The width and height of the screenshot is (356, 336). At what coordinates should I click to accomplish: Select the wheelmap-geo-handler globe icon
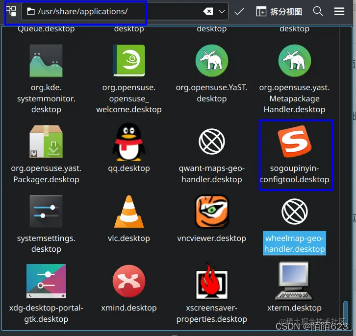tap(295, 212)
